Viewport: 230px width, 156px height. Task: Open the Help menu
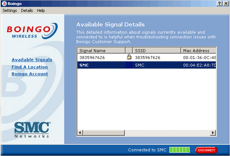(41, 10)
